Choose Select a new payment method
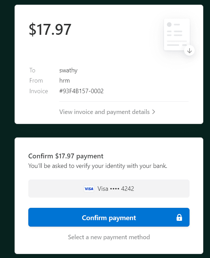The image size is (210, 258). click(x=109, y=237)
